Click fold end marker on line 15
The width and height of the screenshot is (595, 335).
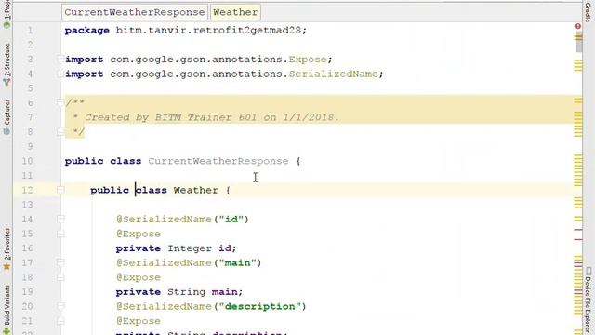[x=60, y=234]
